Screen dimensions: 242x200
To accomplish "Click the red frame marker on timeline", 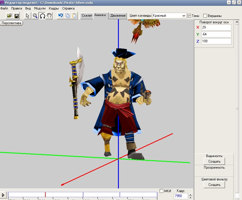I will tap(45, 195).
